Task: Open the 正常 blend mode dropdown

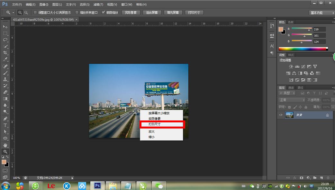Action: click(292, 100)
